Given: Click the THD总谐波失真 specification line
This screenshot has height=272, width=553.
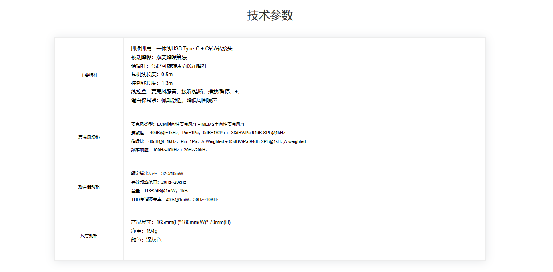Looking at the screenshot, I should click(x=175, y=199).
